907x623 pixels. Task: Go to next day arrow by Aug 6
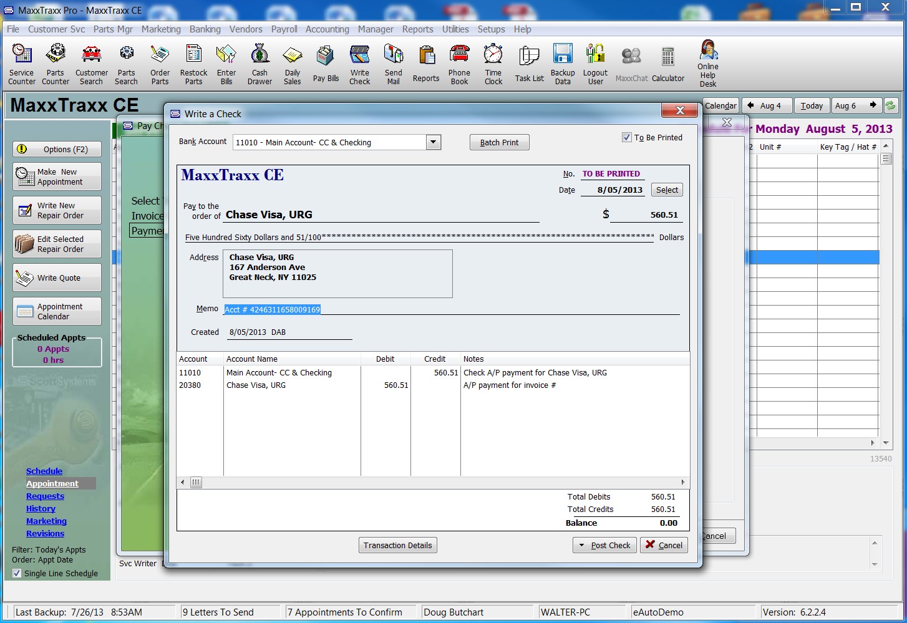[x=873, y=105]
